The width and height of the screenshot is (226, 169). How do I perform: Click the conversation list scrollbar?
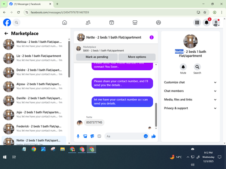69,59
